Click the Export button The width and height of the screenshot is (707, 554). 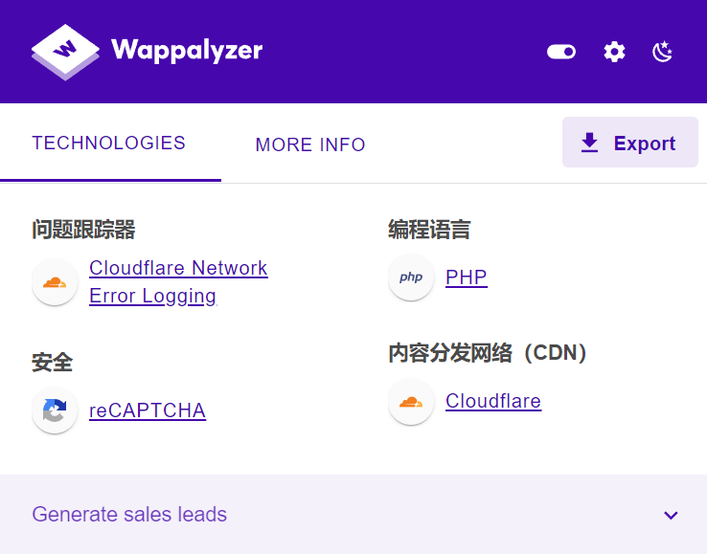(x=630, y=143)
